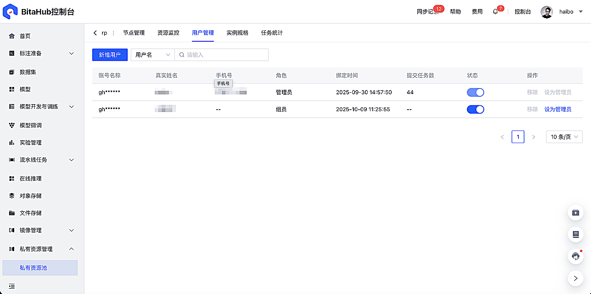This screenshot has width=591, height=294.
Task: Click 移除 in the 组员 row
Action: tap(532, 109)
